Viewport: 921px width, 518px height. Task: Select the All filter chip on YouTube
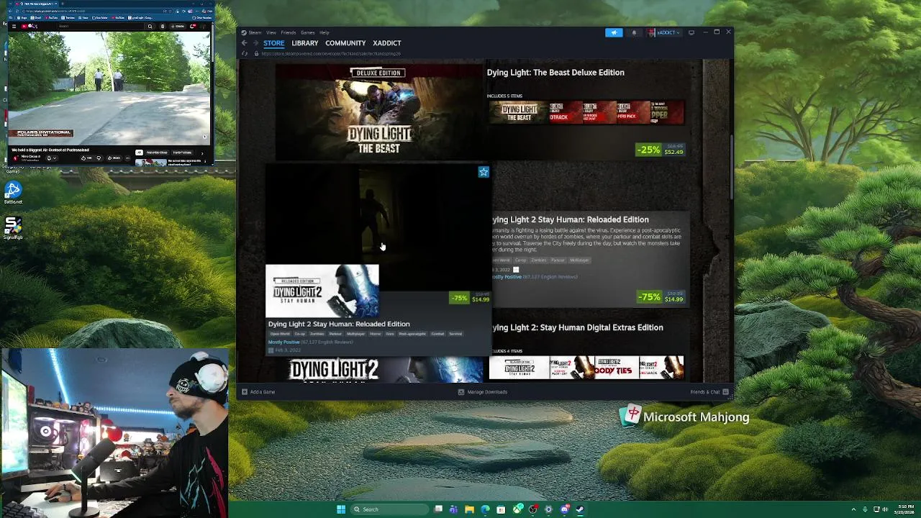pyautogui.click(x=139, y=153)
